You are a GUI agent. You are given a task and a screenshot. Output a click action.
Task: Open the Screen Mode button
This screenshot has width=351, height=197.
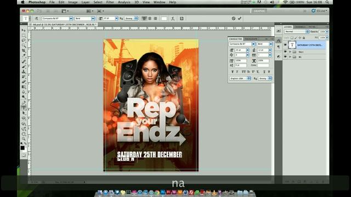pos(100,11)
